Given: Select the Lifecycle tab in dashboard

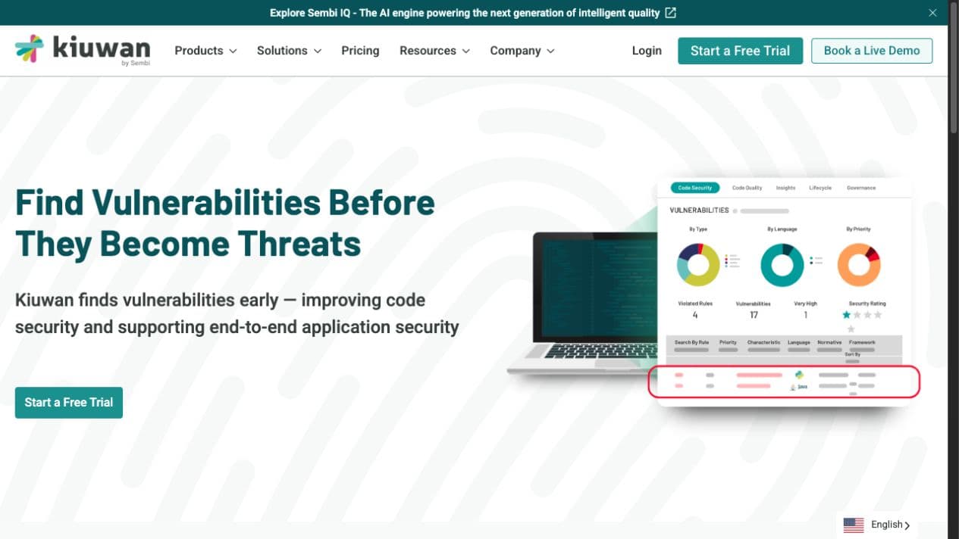Looking at the screenshot, I should click(x=820, y=188).
